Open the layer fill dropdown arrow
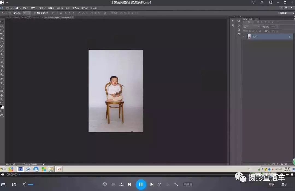Viewport: 295px width, 191px height. coord(277,31)
